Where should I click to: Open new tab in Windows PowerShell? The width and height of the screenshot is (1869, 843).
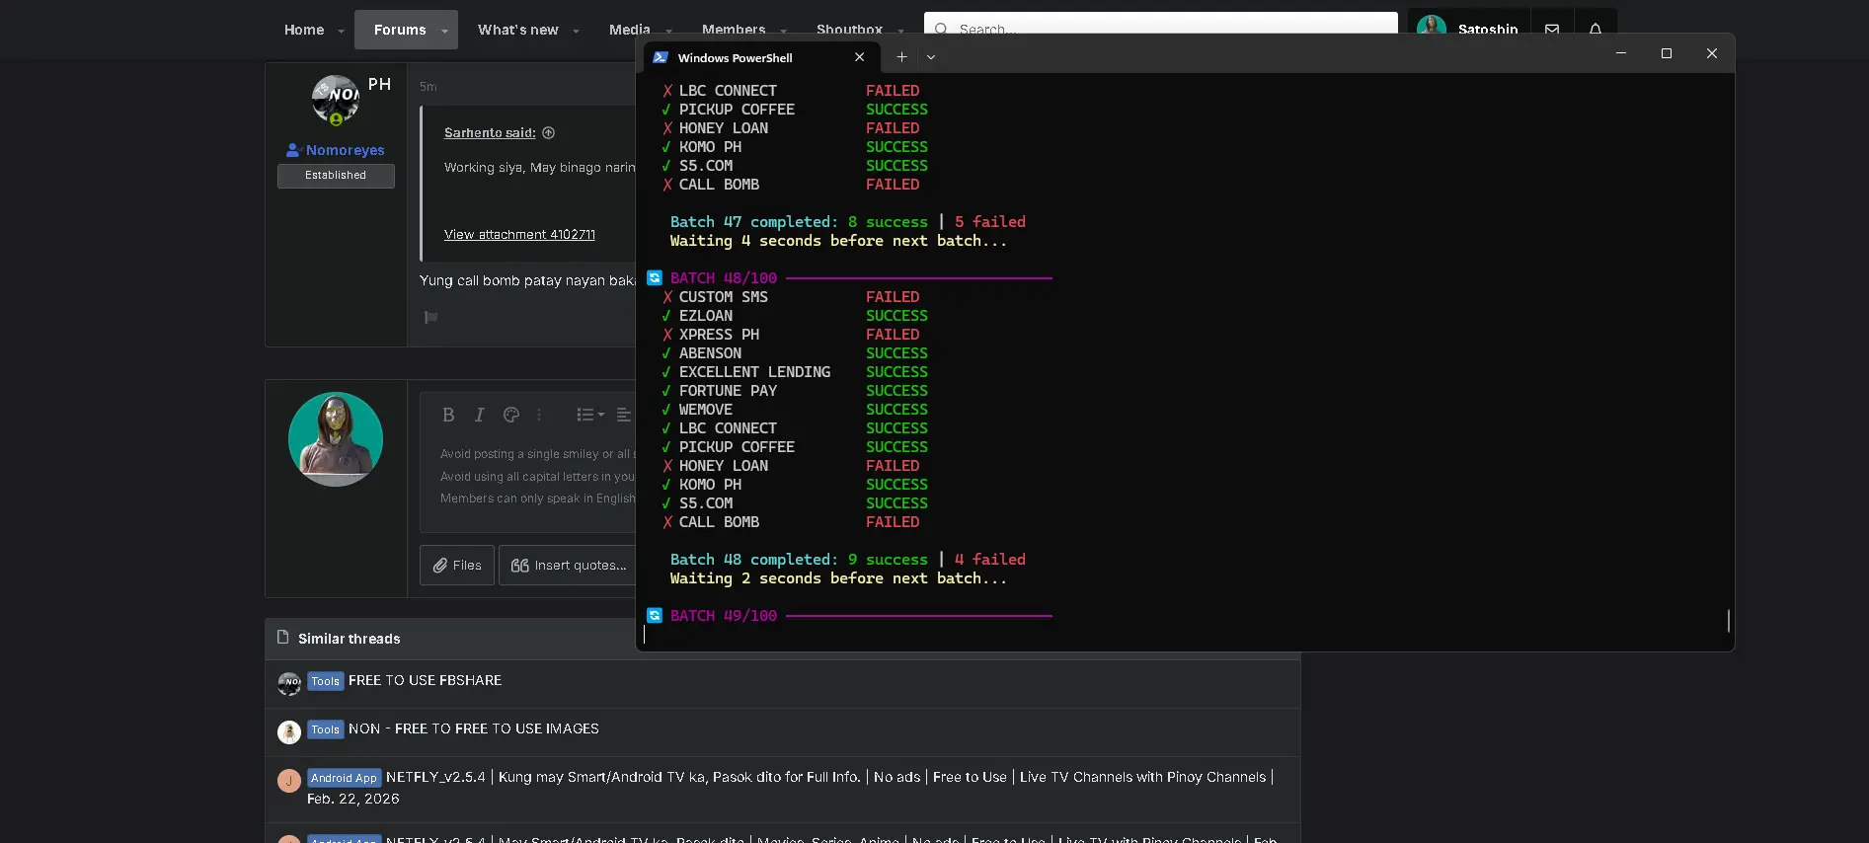(901, 57)
